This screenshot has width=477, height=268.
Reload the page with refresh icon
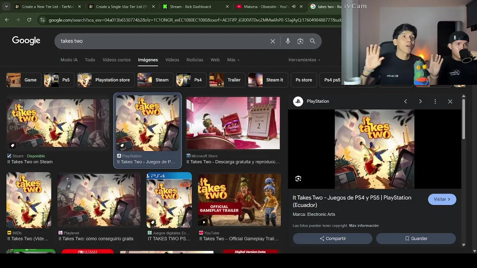tap(29, 20)
